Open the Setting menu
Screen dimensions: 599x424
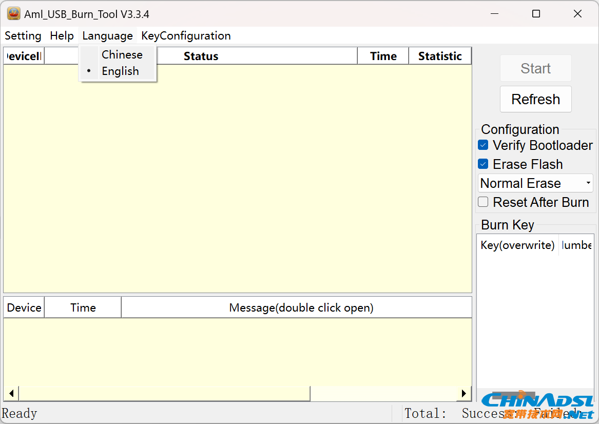(x=23, y=36)
